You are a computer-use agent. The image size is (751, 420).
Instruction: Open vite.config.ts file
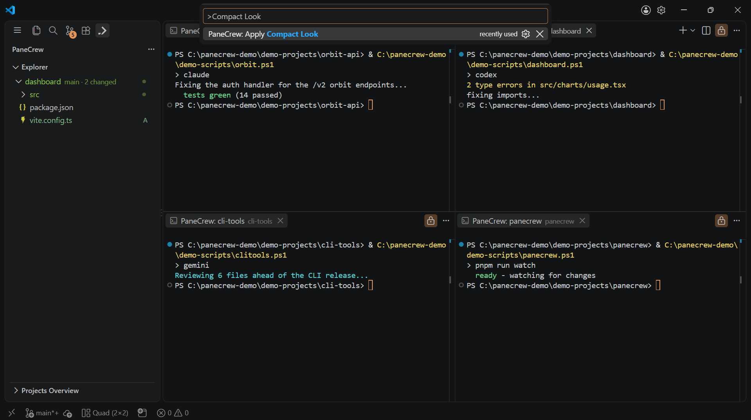click(x=51, y=120)
